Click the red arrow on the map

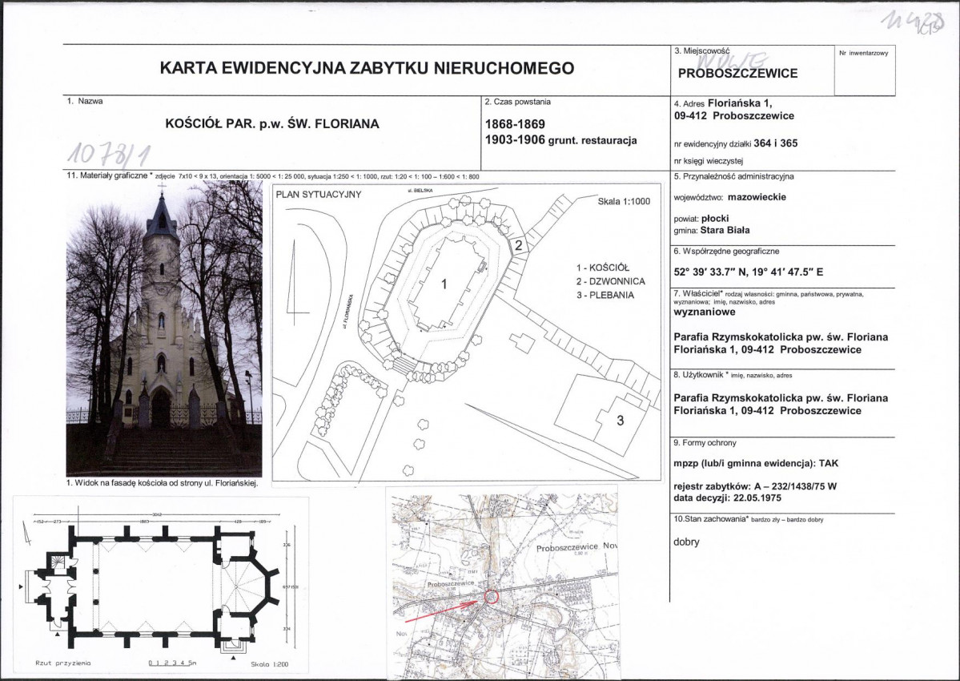pyautogui.click(x=441, y=612)
